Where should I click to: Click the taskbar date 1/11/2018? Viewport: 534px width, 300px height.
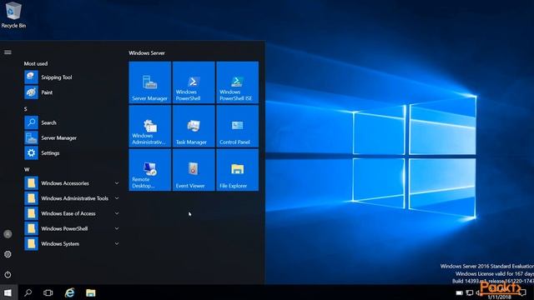tap(499, 297)
